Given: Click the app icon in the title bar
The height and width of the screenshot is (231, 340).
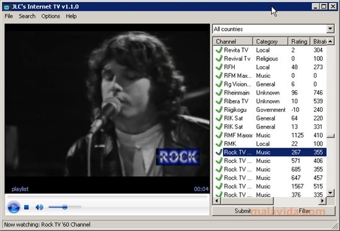Looking at the screenshot, I should pos(7,7).
